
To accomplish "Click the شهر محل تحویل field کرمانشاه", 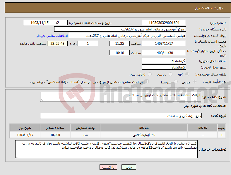I will coord(164,67).
